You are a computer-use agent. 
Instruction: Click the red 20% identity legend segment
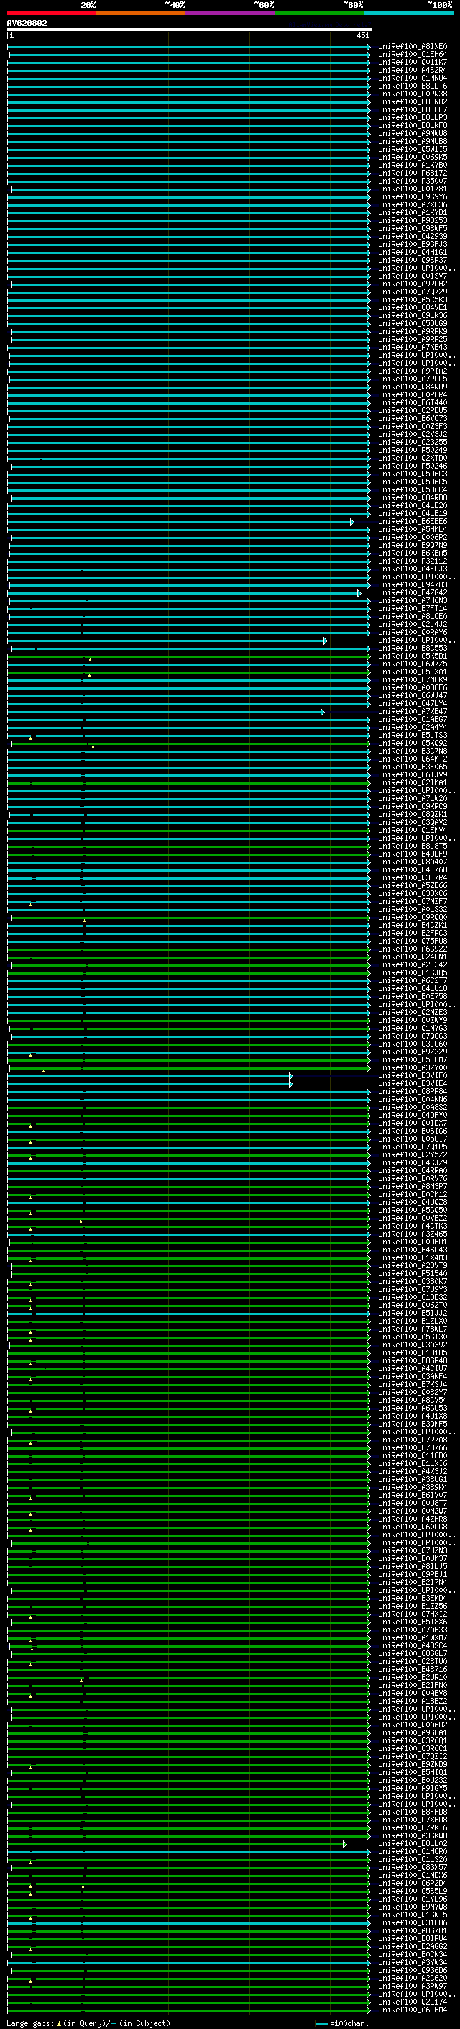51,13
